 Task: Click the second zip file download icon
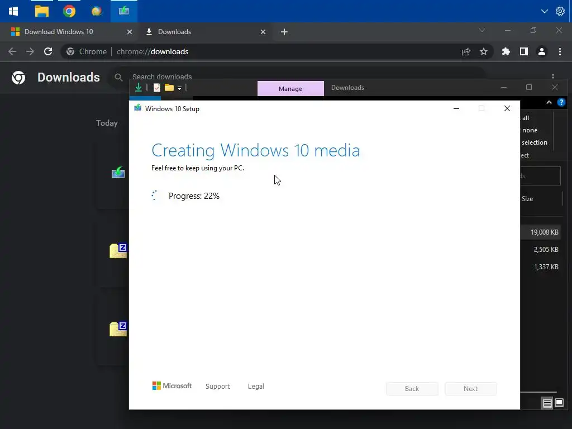pyautogui.click(x=118, y=328)
